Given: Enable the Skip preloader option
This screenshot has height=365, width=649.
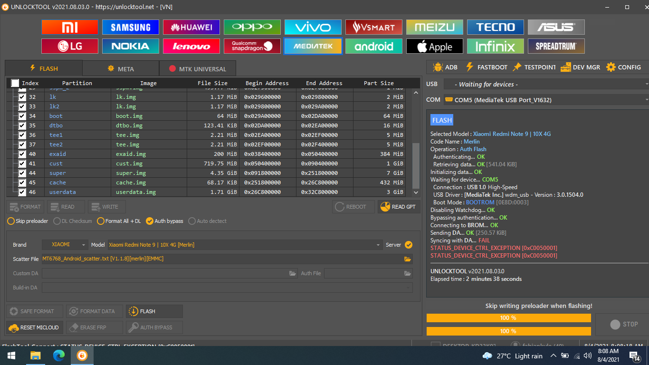Looking at the screenshot, I should [x=28, y=221].
